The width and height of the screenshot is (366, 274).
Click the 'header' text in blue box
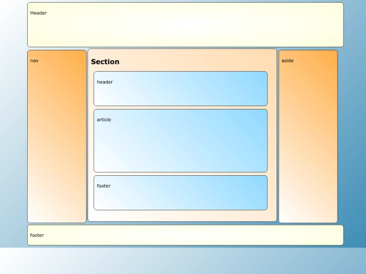[x=105, y=82]
